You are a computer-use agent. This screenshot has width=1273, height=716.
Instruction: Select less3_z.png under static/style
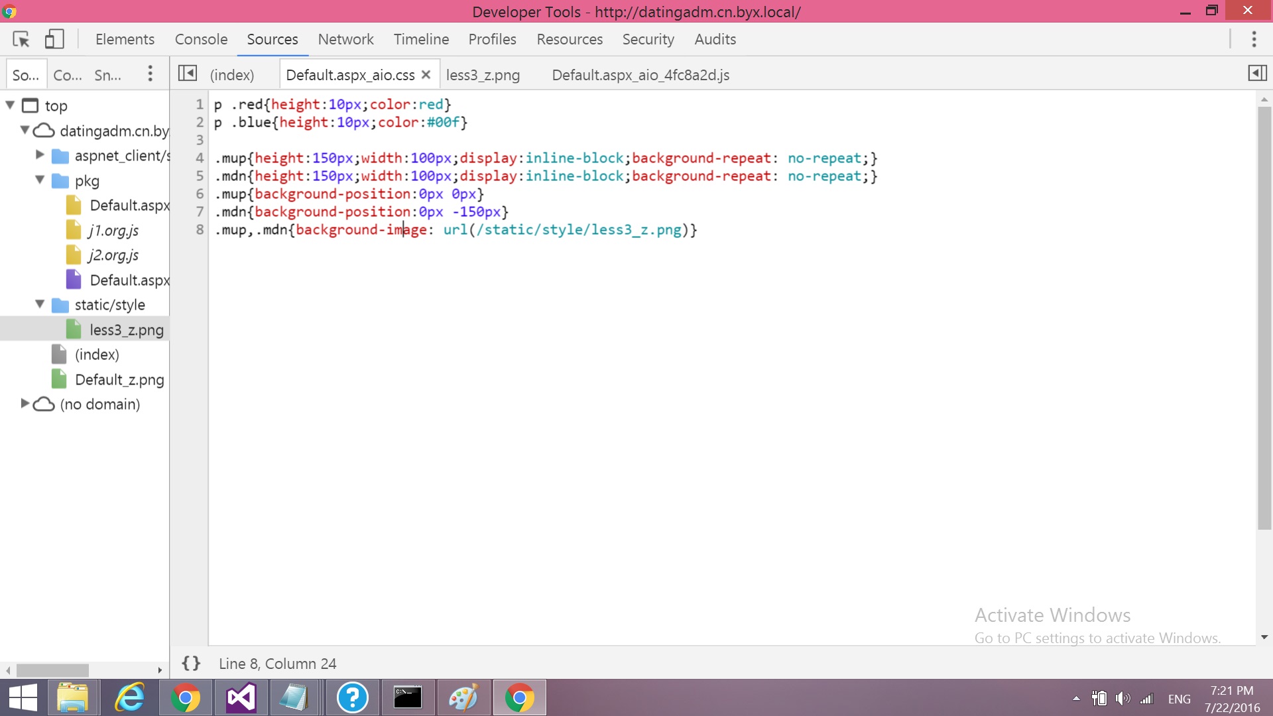pyautogui.click(x=127, y=329)
